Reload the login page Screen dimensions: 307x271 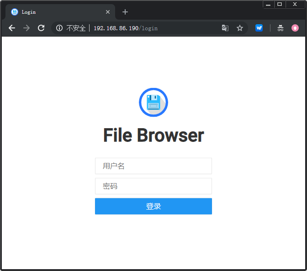point(41,28)
